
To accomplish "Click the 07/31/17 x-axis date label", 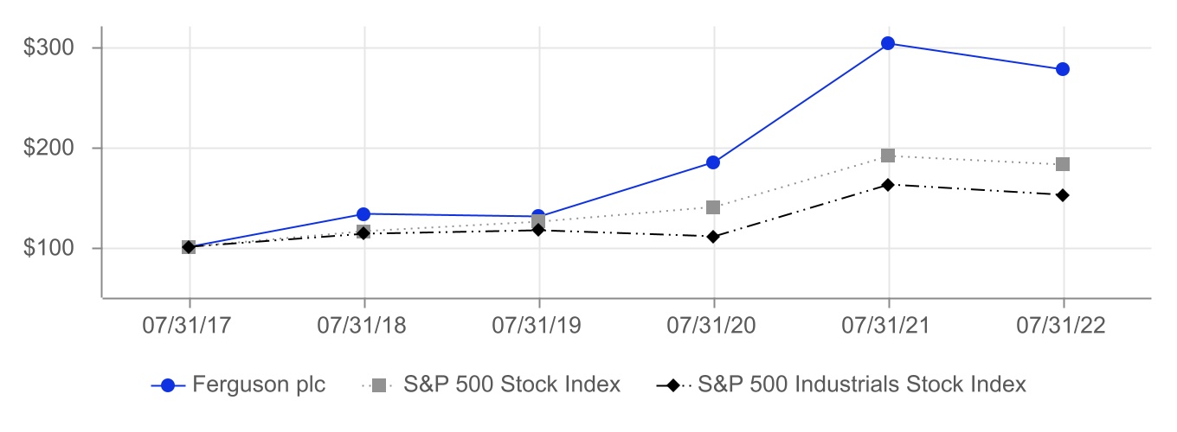I will click(189, 327).
